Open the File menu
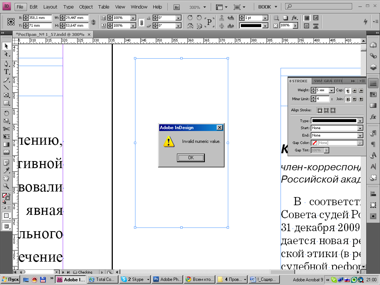The width and height of the screenshot is (380, 285). [x=20, y=7]
